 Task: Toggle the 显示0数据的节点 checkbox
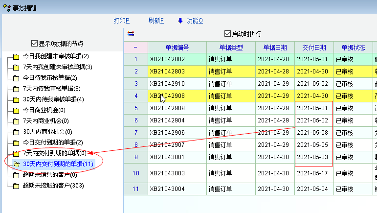(x=34, y=43)
